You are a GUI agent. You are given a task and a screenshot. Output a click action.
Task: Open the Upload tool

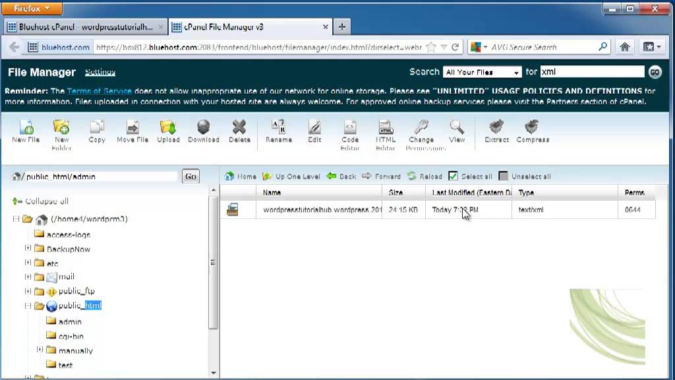click(x=168, y=131)
